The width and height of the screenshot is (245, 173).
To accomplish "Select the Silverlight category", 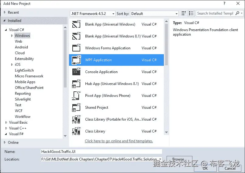I will 23,99.
